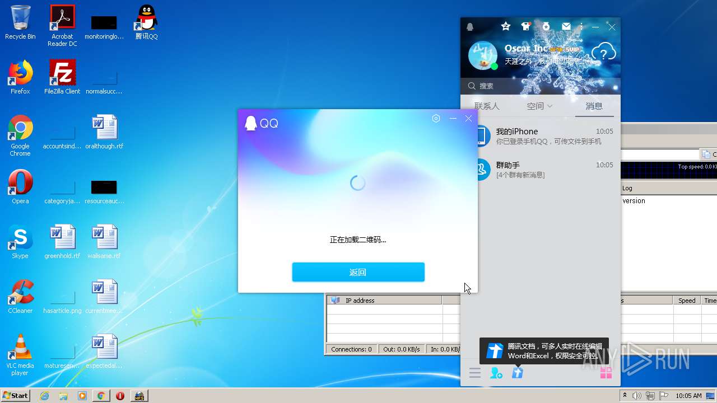Select the oralthough.rtf file
The image size is (717, 403).
pos(104,132)
